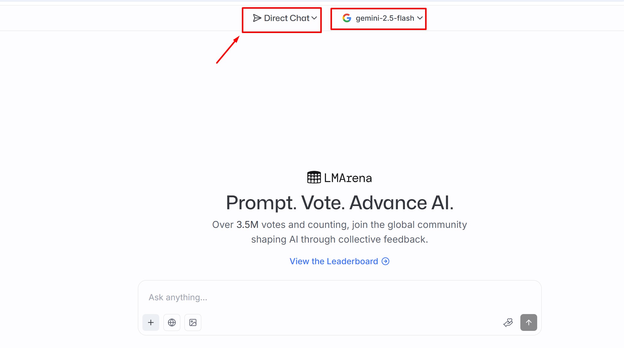This screenshot has width=624, height=348.
Task: Open the View the Leaderboard link
Action: pyautogui.click(x=339, y=261)
